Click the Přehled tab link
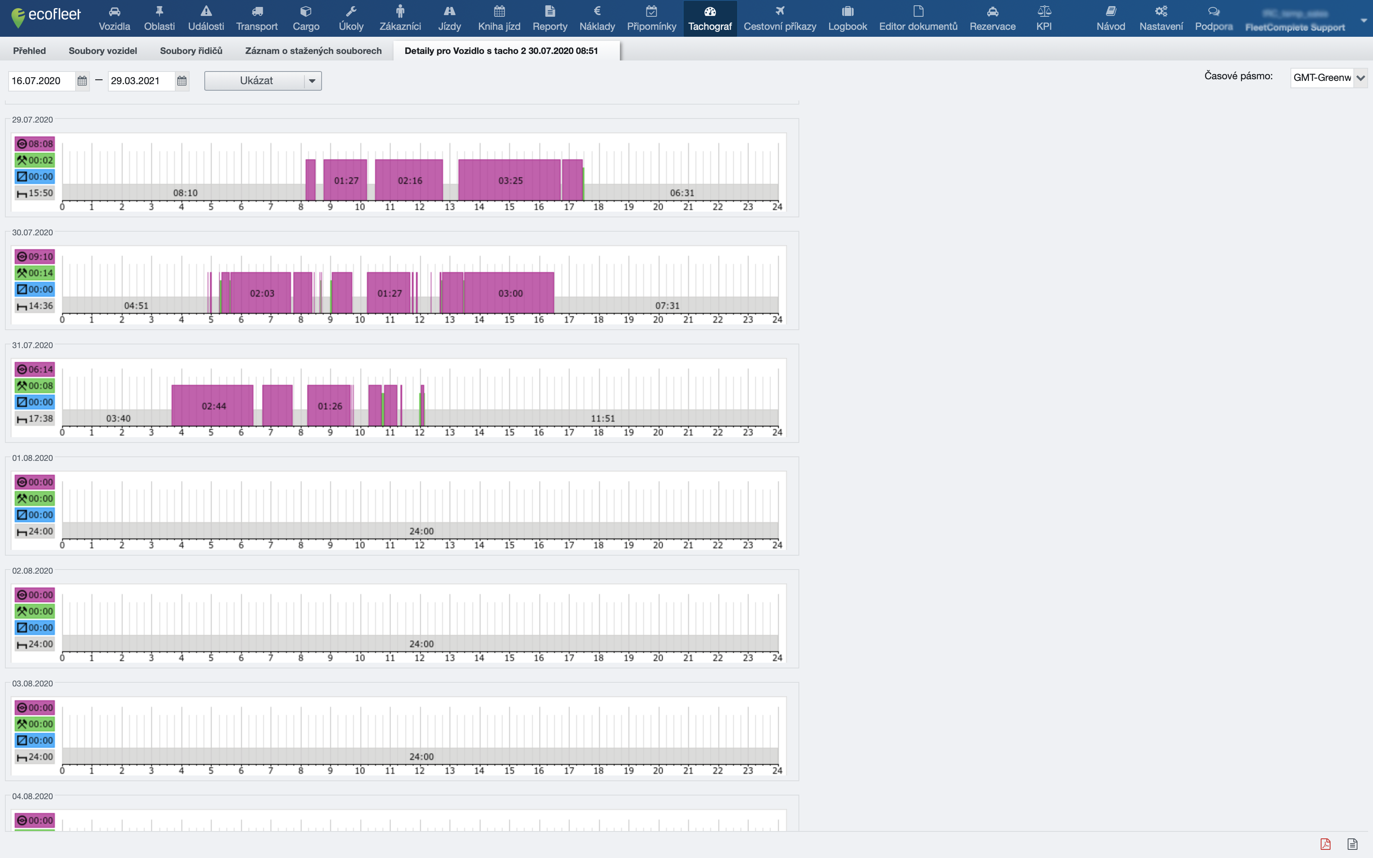The width and height of the screenshot is (1373, 858). [29, 51]
